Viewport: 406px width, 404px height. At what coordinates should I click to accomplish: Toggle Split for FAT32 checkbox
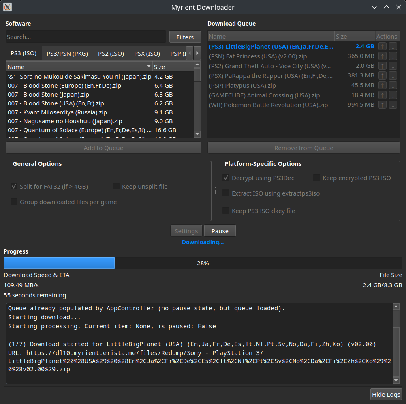[14, 187]
